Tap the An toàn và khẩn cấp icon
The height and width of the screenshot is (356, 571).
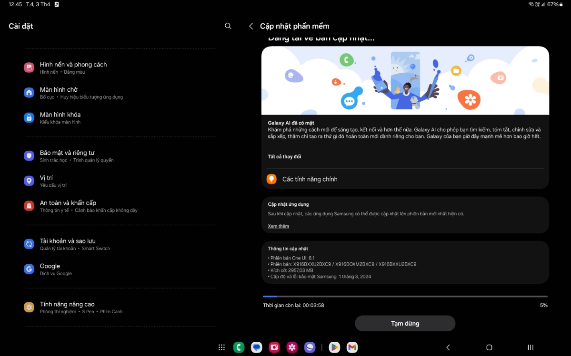coord(29,206)
